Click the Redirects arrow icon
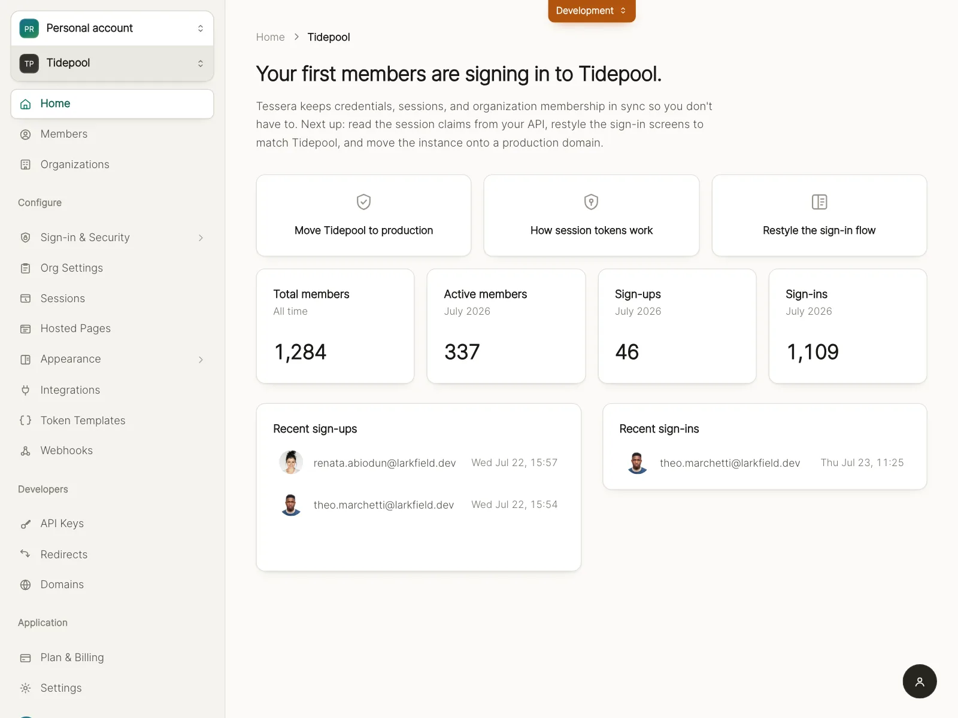The image size is (958, 718). coord(25,554)
